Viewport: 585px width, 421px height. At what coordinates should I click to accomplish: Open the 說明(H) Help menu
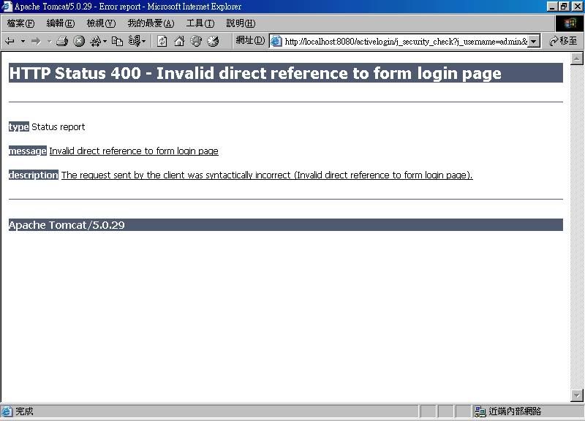point(241,23)
